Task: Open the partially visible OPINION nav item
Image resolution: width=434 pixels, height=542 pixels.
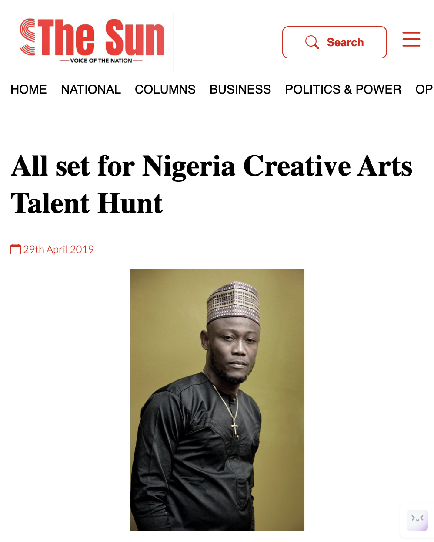Action: coord(424,89)
